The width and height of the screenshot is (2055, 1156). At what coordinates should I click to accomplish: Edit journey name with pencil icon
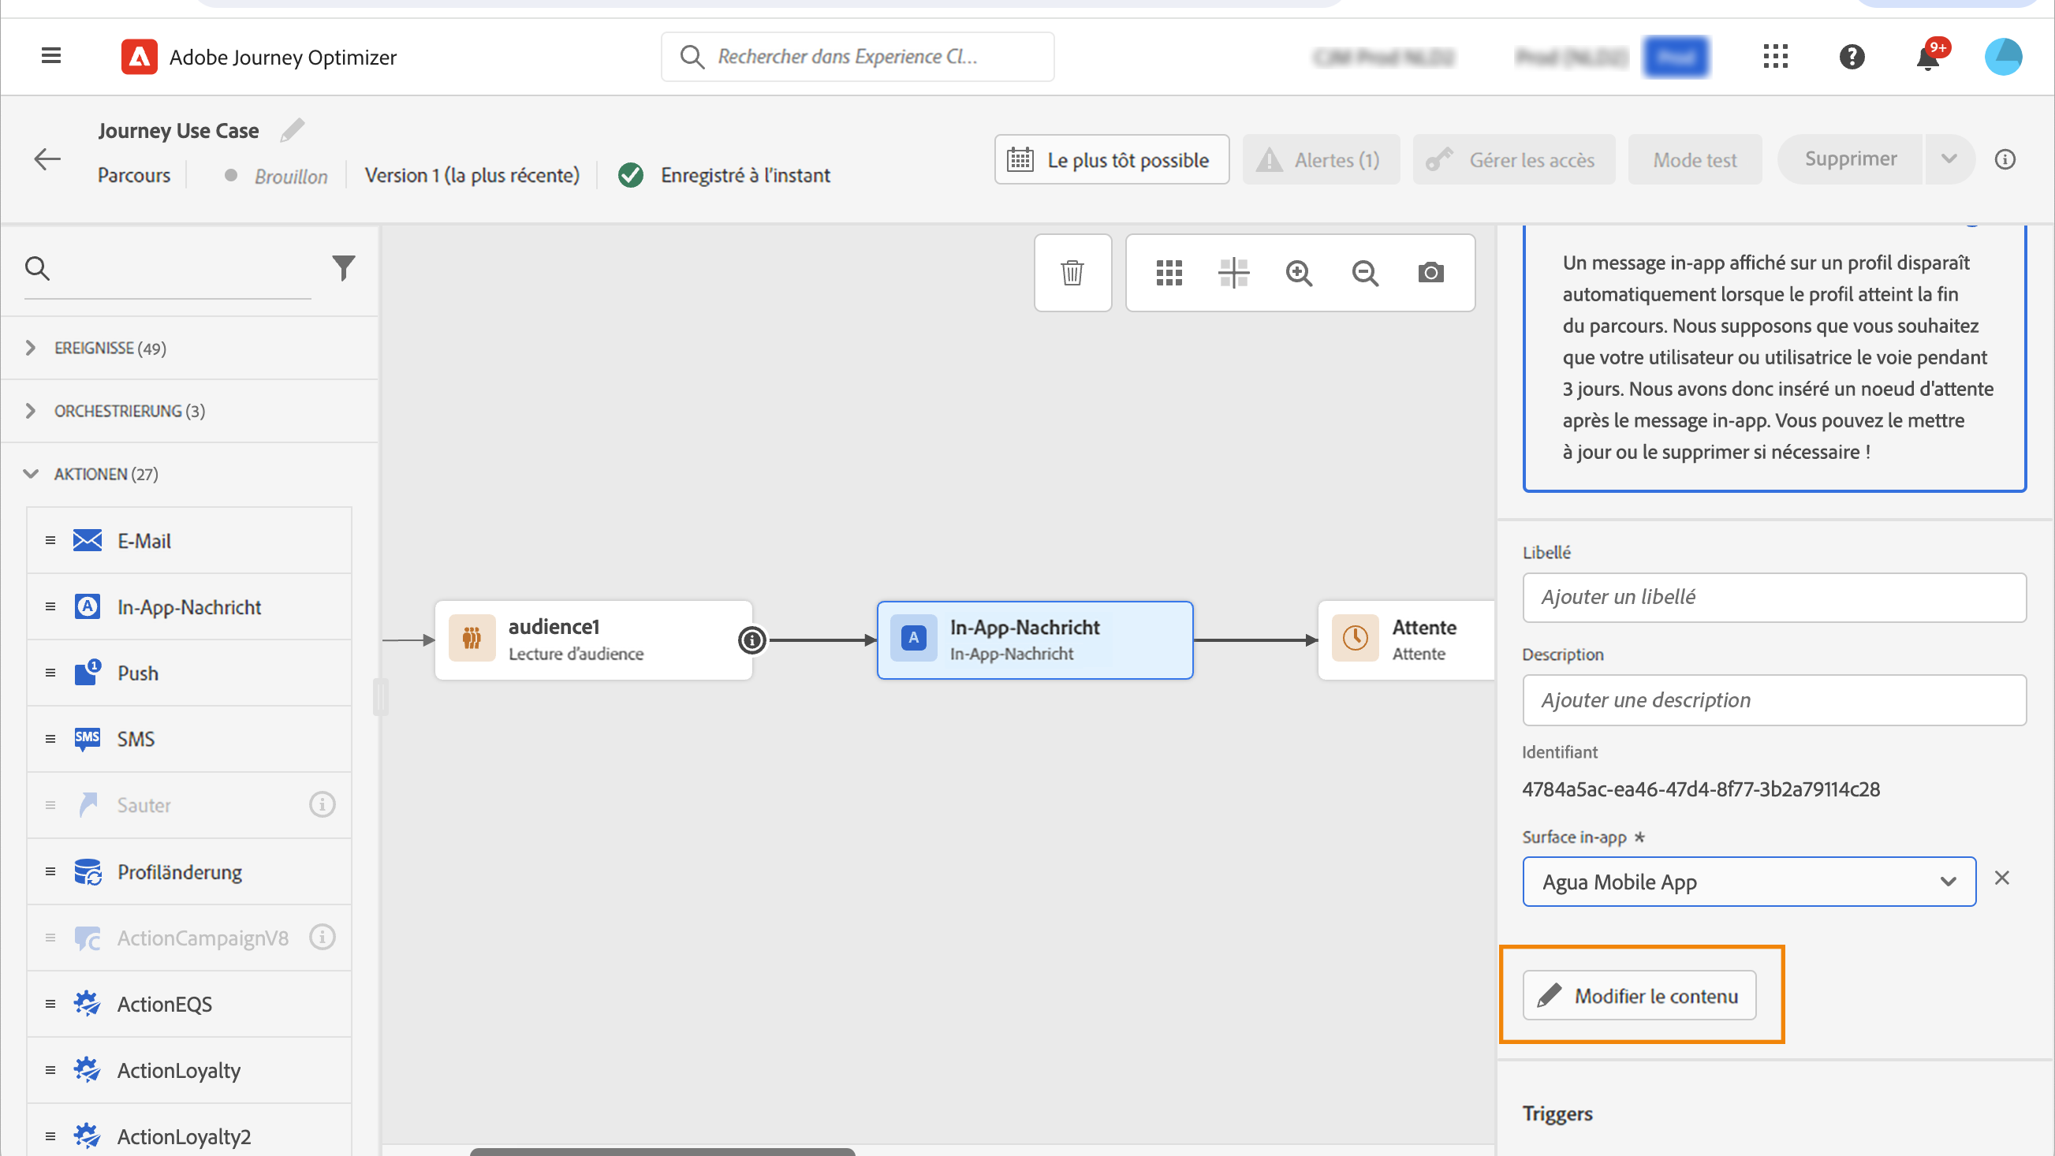tap(293, 130)
